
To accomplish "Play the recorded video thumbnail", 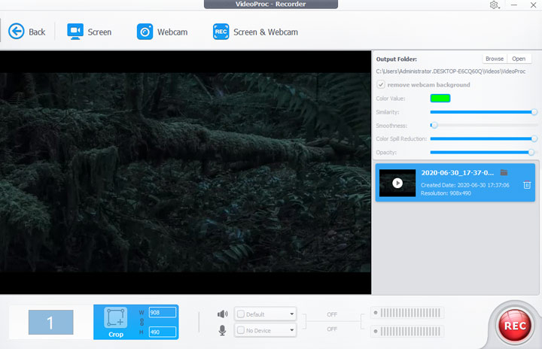I will coord(397,183).
